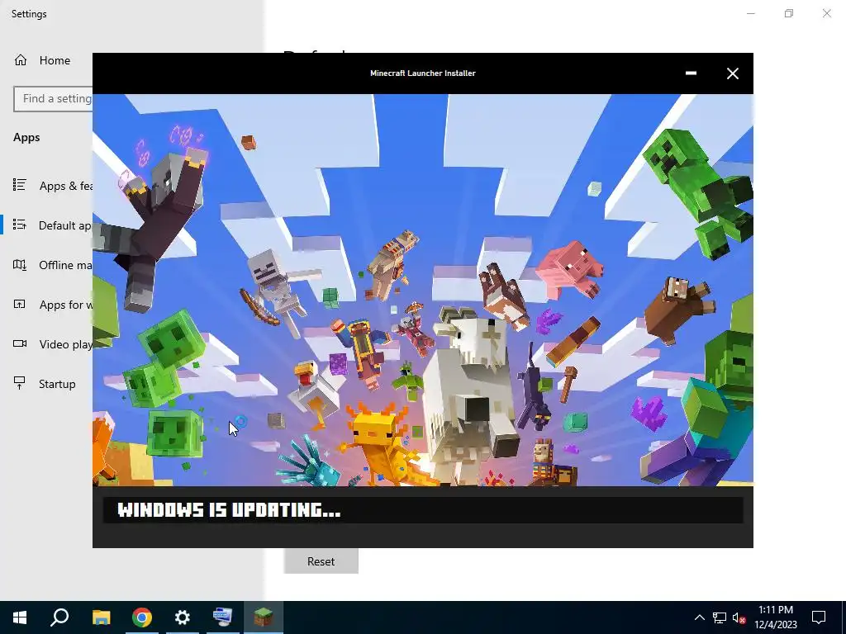Click the muted volume tray icon
This screenshot has height=634, width=846.
coord(739,617)
